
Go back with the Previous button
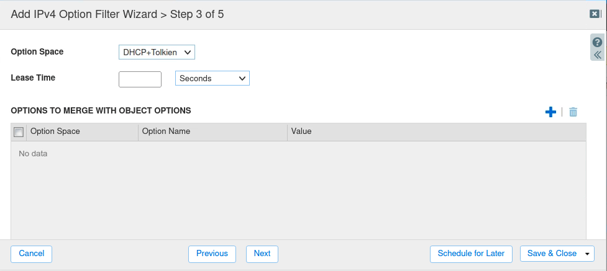click(x=212, y=254)
